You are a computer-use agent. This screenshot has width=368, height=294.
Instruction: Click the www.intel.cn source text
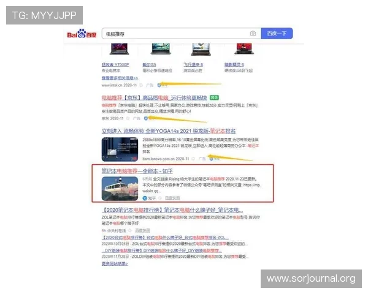click(x=119, y=85)
